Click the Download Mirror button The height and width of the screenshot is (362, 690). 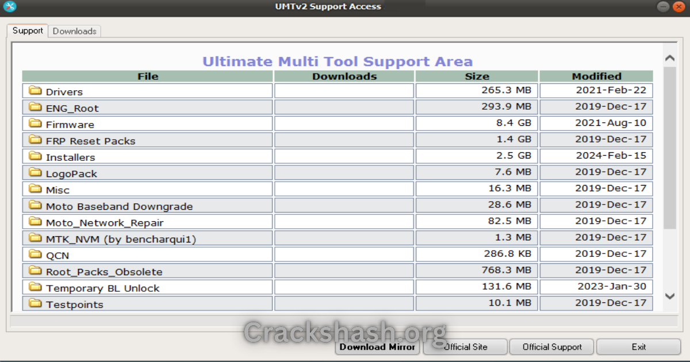[x=378, y=346]
